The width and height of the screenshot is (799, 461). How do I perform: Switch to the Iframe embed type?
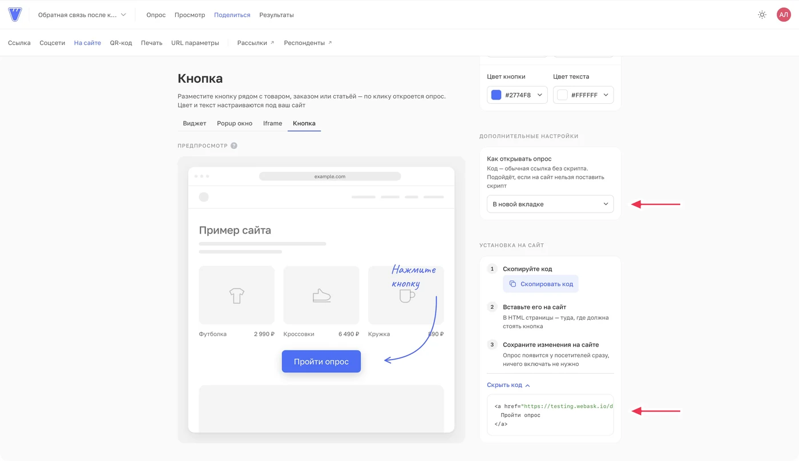pos(273,123)
